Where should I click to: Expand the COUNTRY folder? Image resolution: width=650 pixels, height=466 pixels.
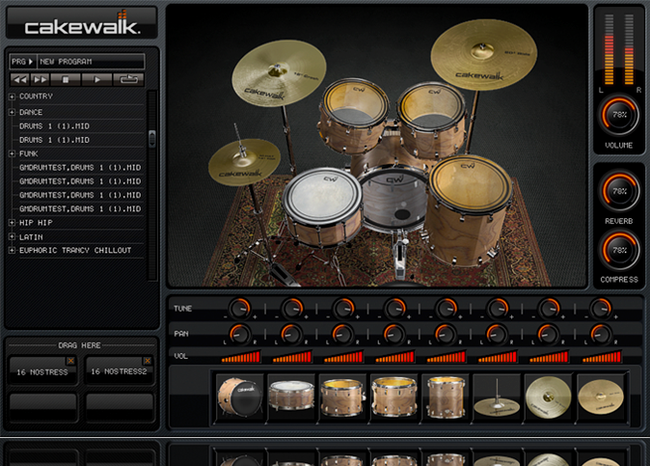(x=12, y=96)
